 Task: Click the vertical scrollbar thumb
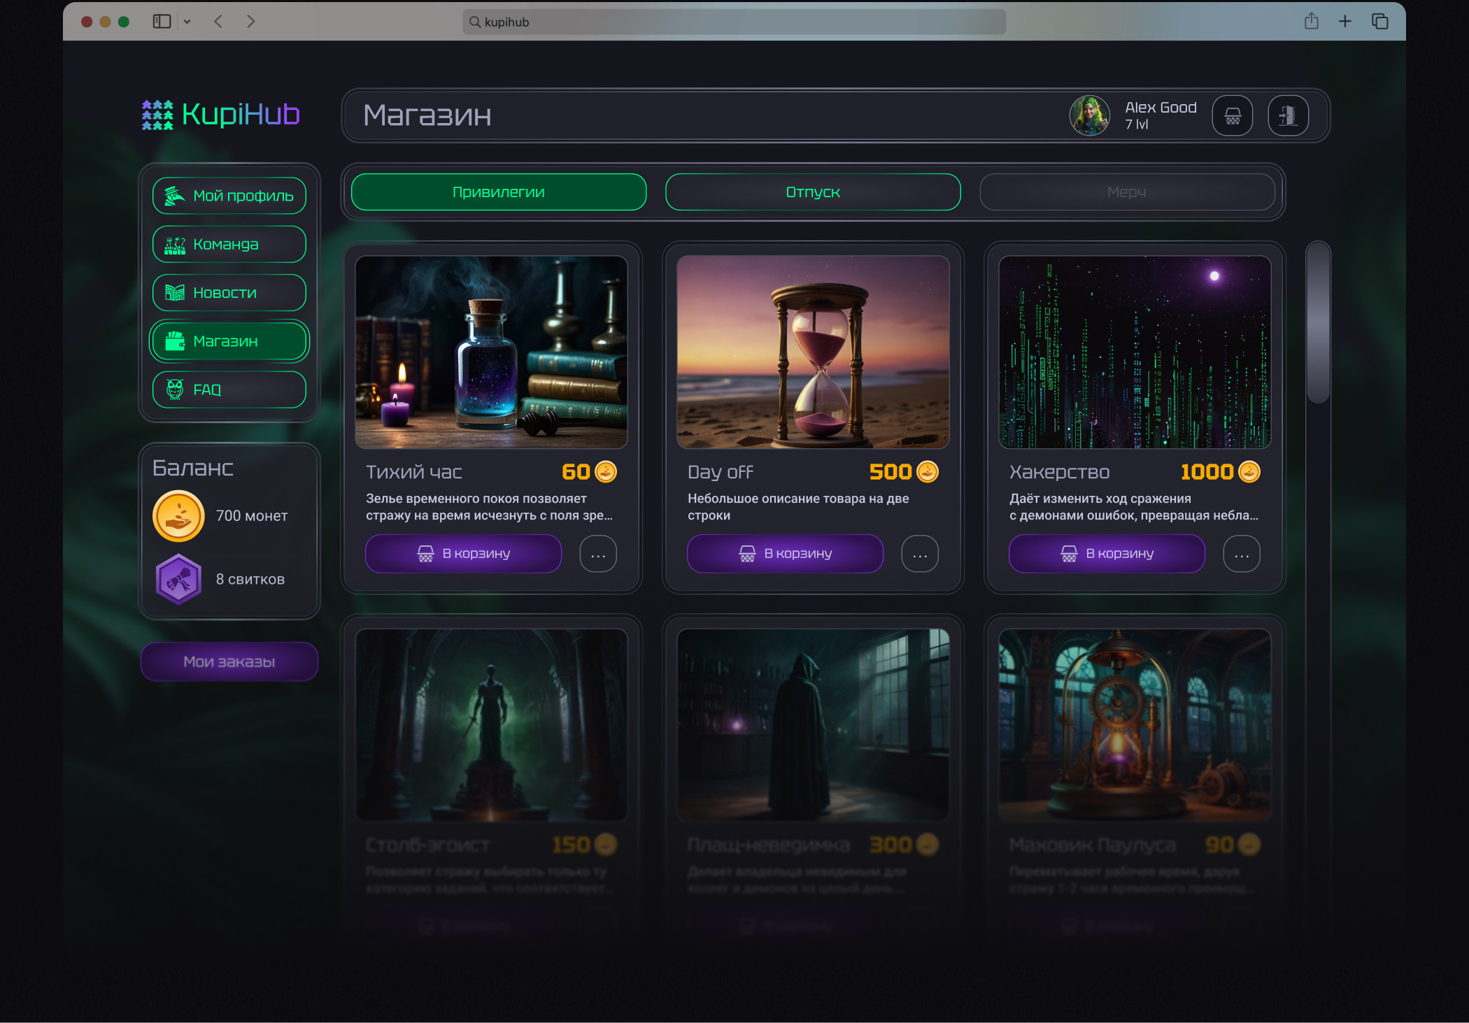point(1318,323)
